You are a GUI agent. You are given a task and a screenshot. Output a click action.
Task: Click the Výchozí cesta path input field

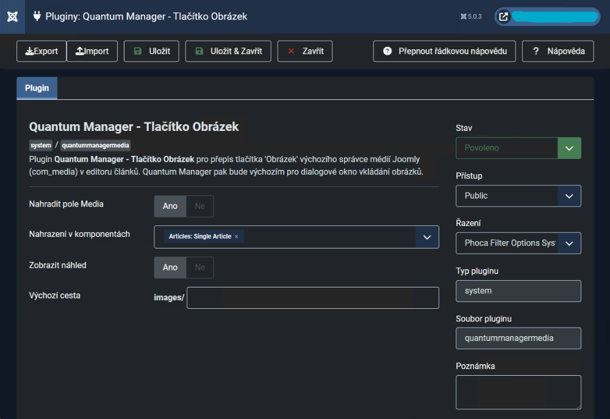pos(312,298)
